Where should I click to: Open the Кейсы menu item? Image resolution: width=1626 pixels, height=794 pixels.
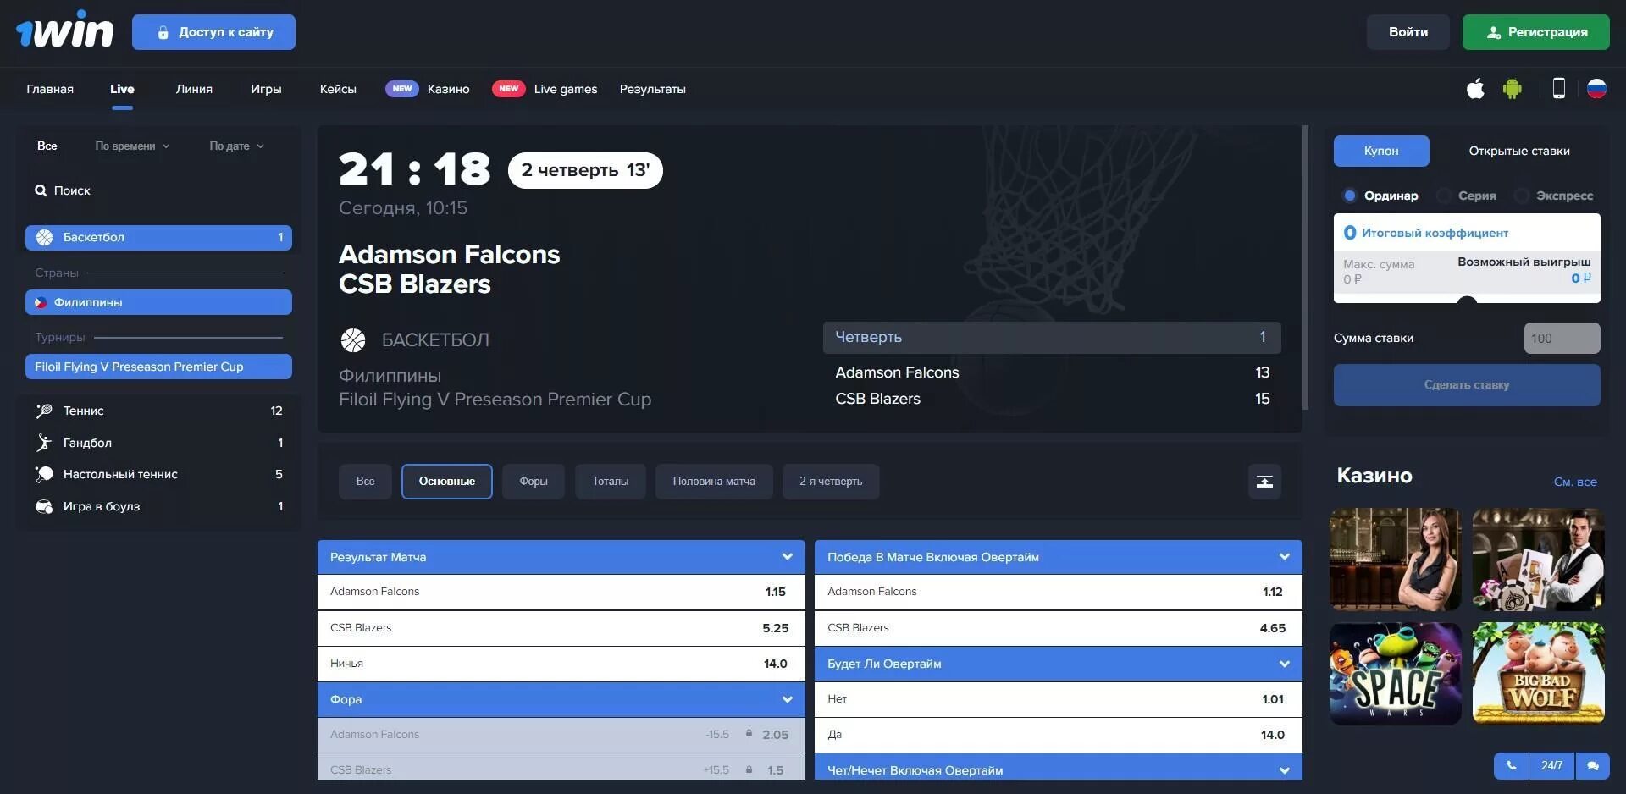coord(338,89)
